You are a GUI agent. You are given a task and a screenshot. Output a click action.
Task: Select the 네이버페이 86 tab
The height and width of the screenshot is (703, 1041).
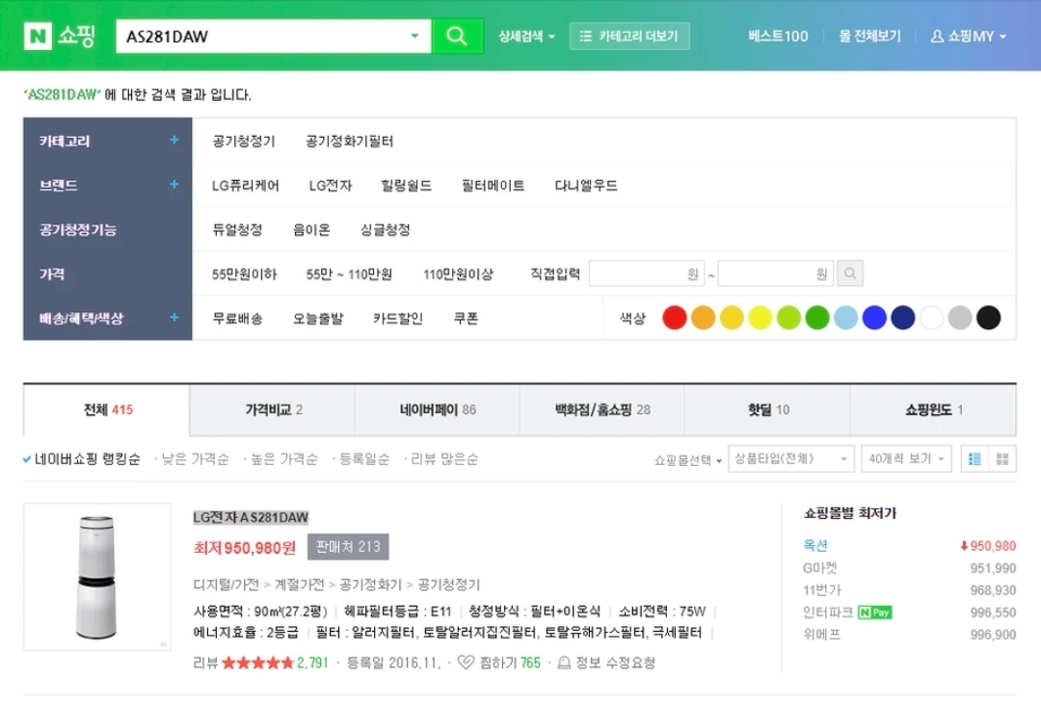click(438, 410)
